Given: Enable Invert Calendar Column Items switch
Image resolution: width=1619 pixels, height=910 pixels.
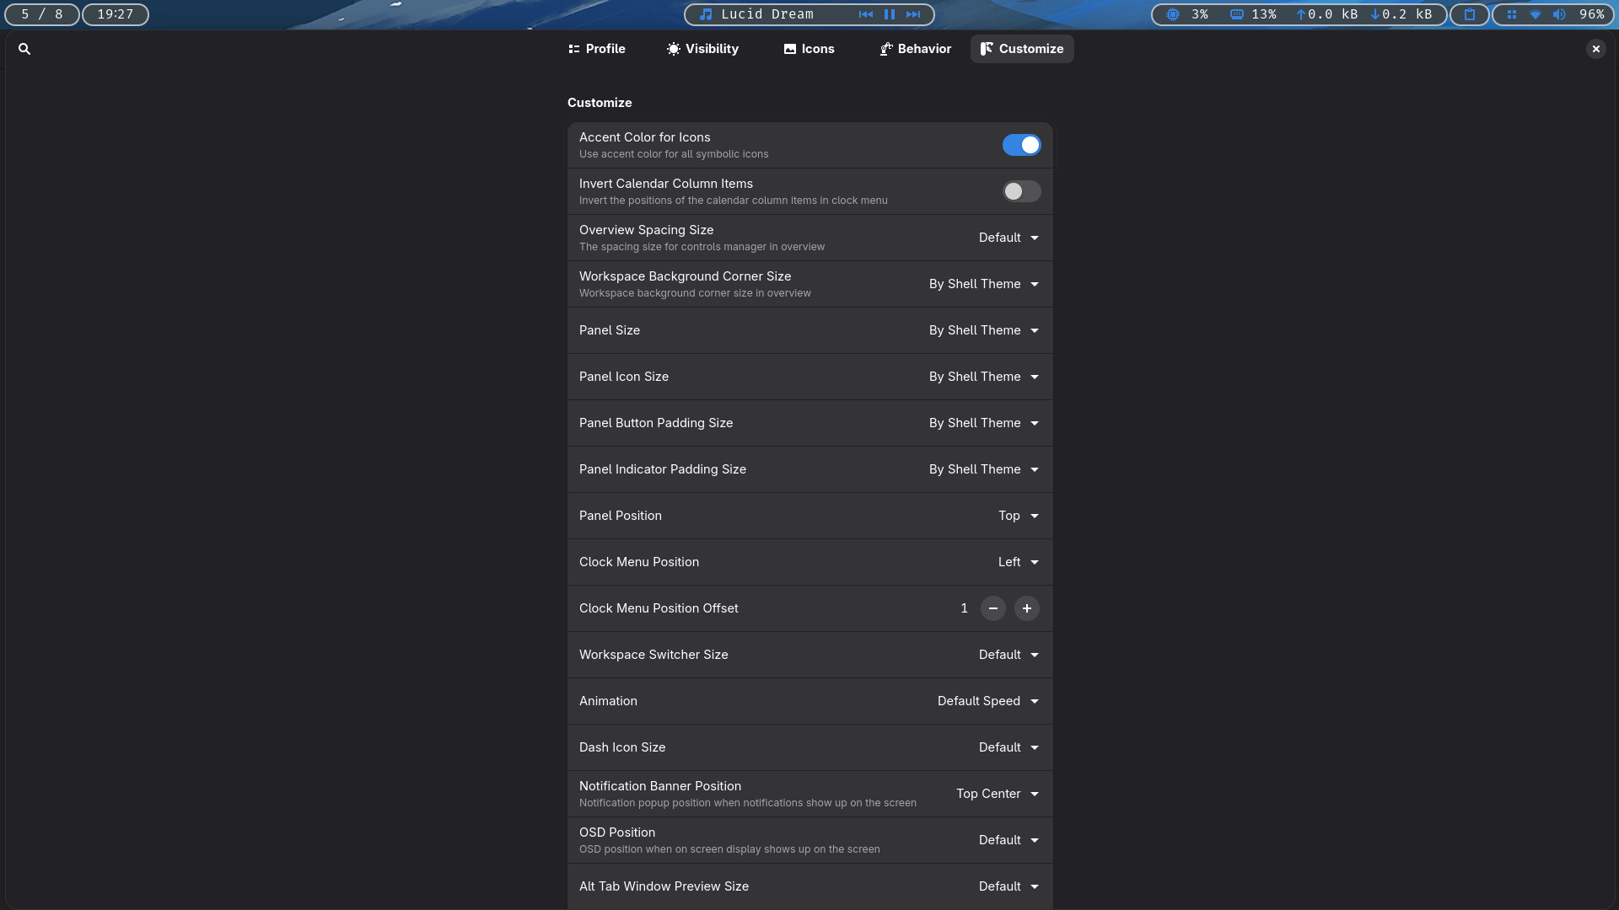Looking at the screenshot, I should coord(1021,191).
